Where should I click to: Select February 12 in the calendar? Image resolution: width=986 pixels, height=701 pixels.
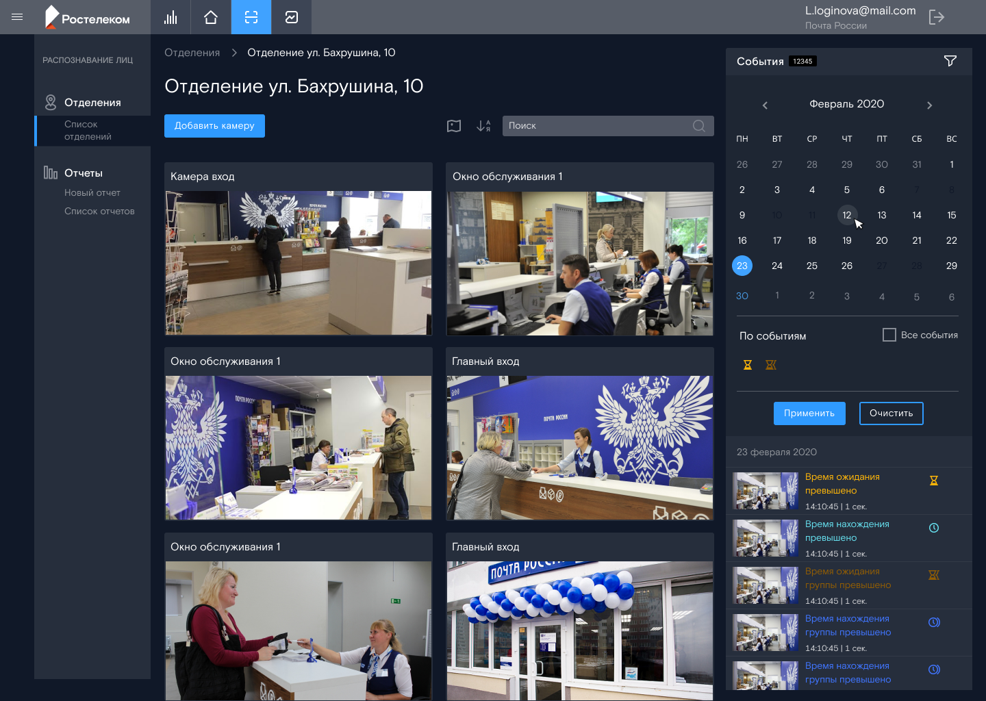(x=847, y=215)
